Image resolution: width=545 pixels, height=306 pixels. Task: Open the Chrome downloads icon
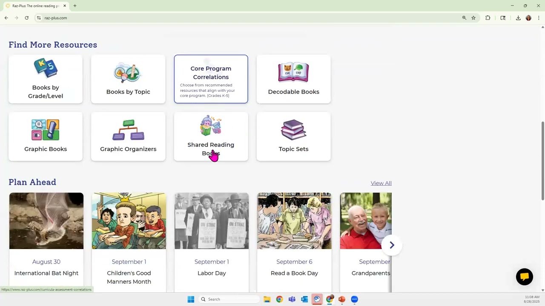click(518, 18)
